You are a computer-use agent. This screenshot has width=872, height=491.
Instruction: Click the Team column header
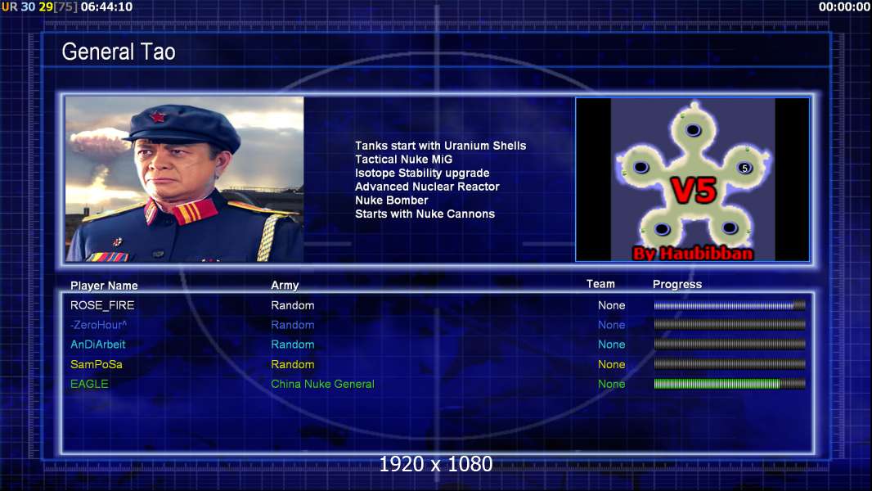click(x=600, y=284)
